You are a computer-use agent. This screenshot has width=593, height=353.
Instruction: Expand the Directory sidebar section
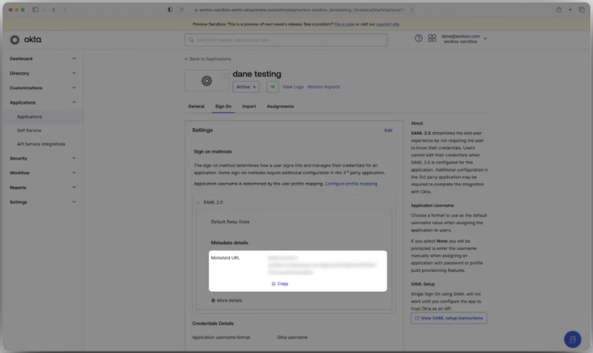[x=42, y=73]
